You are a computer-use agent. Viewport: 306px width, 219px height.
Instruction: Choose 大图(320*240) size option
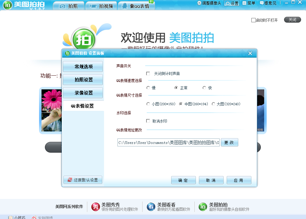213,104
